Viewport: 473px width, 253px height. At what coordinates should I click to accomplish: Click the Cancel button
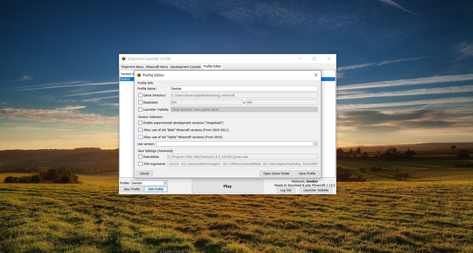(144, 173)
